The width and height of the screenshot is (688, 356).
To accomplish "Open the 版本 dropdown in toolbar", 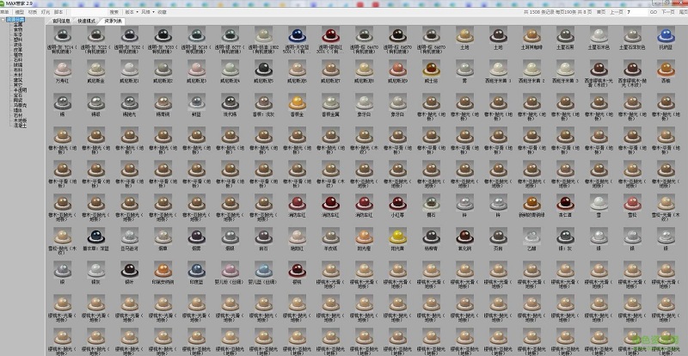I will (x=130, y=12).
